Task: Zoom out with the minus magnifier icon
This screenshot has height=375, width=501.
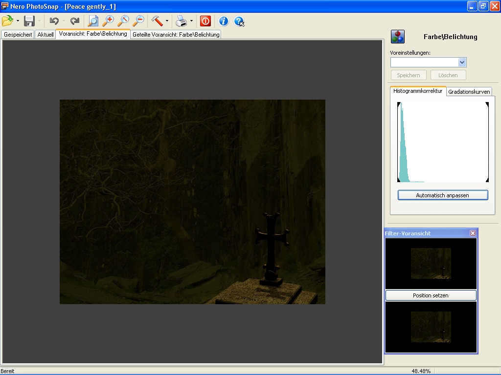Action: pyautogui.click(x=138, y=21)
